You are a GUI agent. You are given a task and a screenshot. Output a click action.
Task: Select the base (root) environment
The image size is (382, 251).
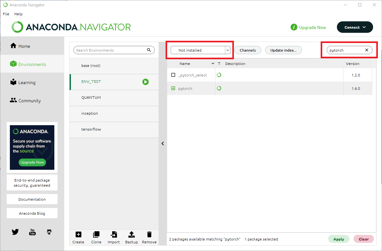114,66
